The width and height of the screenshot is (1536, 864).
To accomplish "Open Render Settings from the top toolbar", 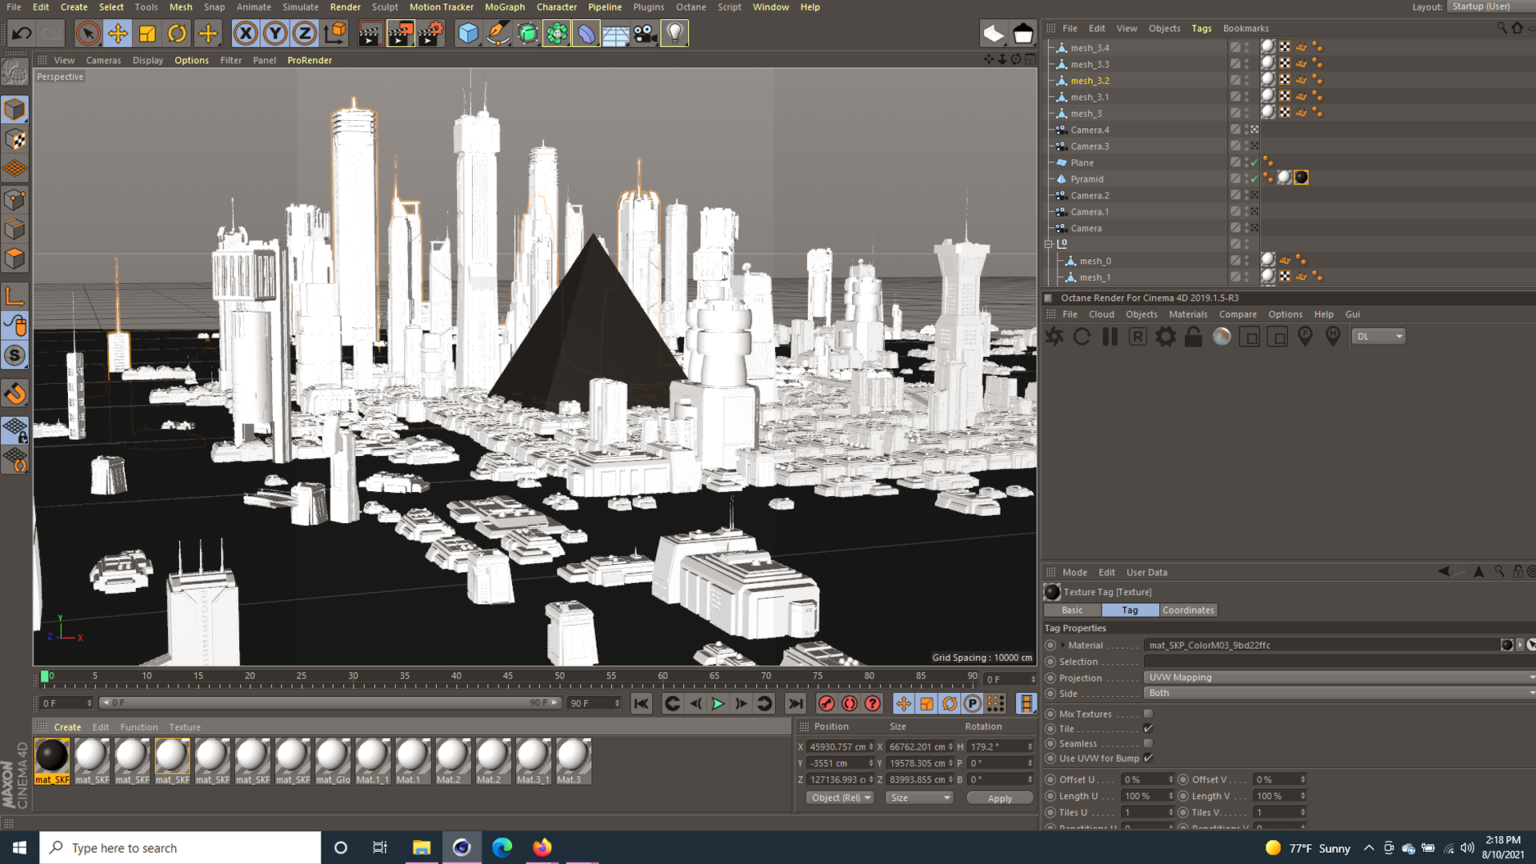I will (430, 33).
